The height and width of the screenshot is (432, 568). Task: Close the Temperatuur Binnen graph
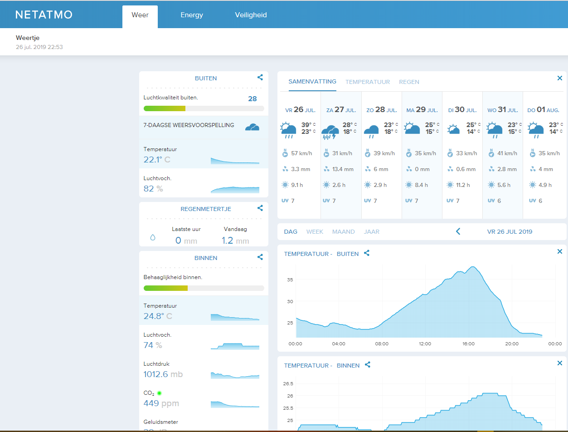[559, 363]
